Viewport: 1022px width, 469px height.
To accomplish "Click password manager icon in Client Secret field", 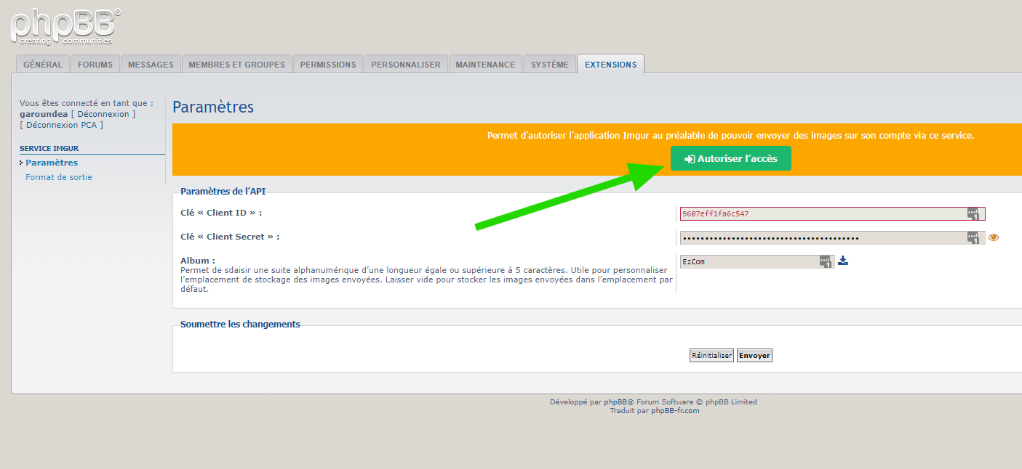I will 973,237.
